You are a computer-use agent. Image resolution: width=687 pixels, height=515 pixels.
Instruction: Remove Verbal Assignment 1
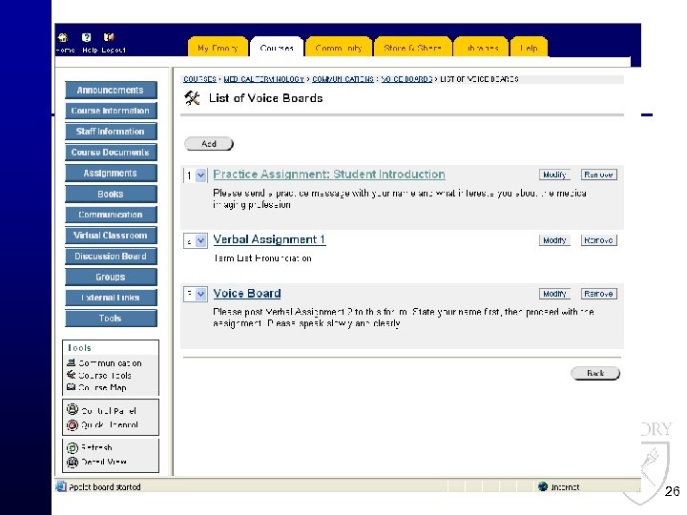coord(598,240)
